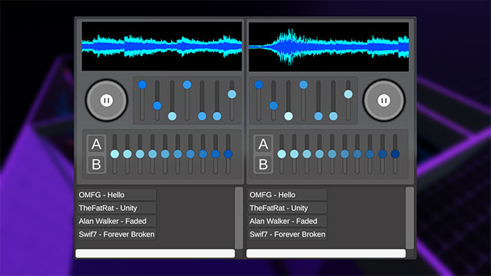491x276 pixels.
Task: Click fourth upper slider knob on left deck
Action: (187, 85)
